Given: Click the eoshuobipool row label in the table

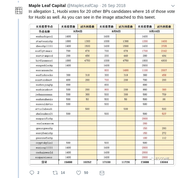Looking at the screenshot, I should pyautogui.click(x=44, y=36).
